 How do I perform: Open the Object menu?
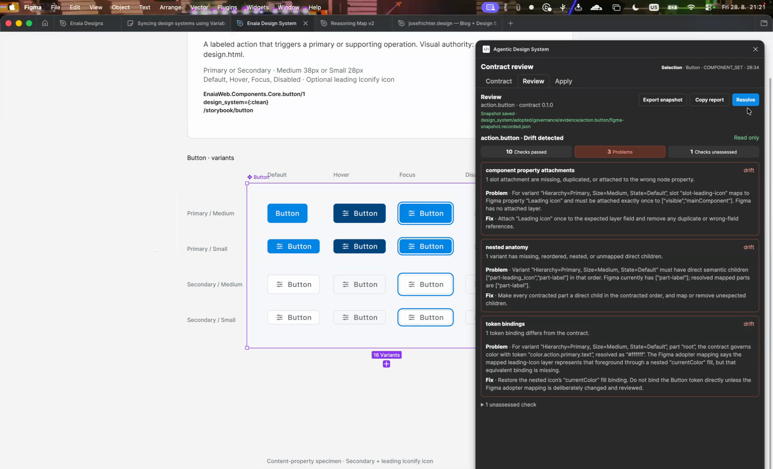pyautogui.click(x=120, y=7)
